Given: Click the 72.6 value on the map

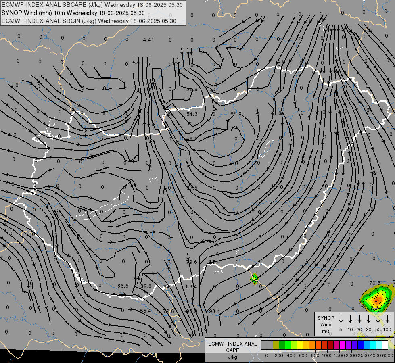Looking at the screenshot, I should 169,311.
